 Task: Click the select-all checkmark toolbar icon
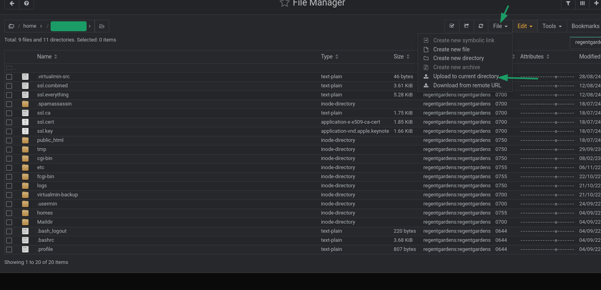click(452, 26)
